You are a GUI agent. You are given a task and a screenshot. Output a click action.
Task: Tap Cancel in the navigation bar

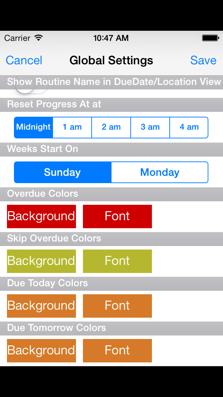[24, 60]
